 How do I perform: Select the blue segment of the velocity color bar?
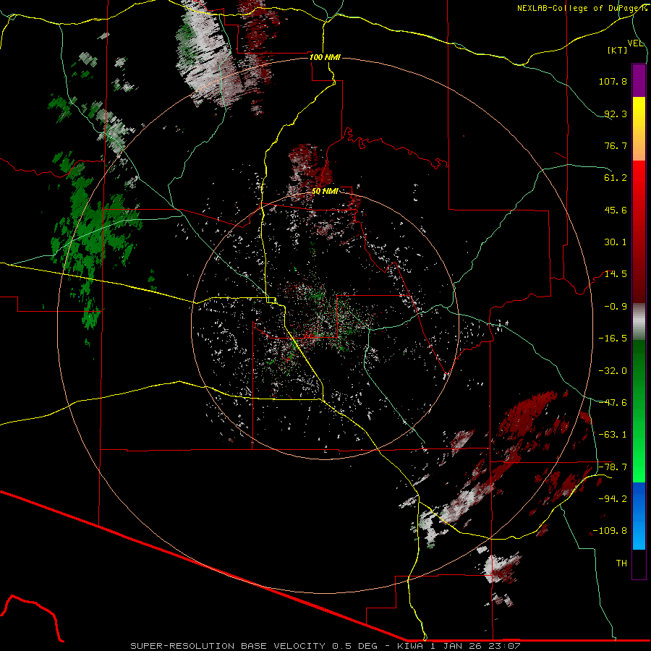point(639,516)
